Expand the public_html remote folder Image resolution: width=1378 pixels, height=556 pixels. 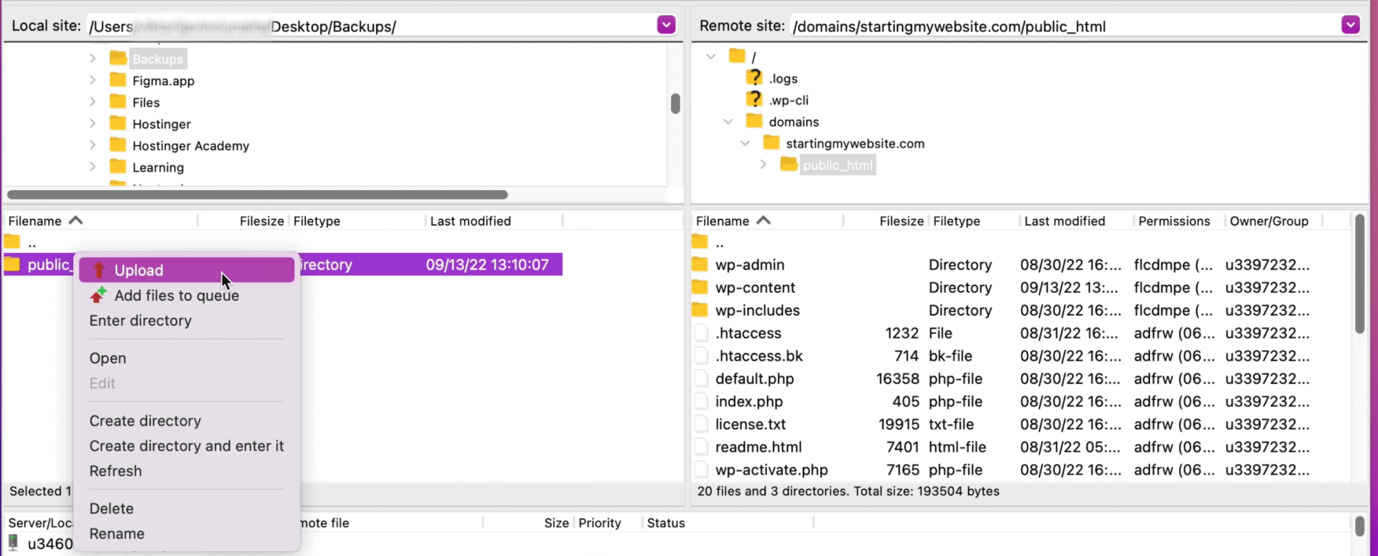(x=763, y=165)
